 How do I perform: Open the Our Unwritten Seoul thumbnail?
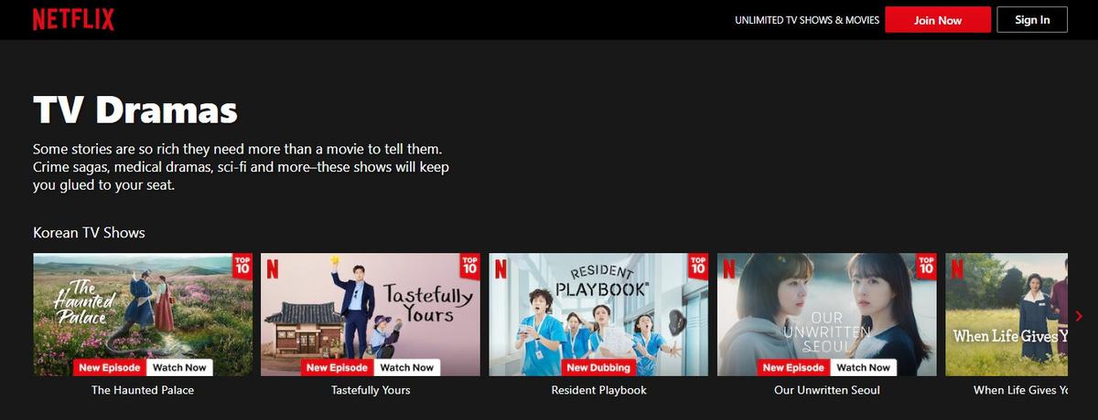[x=826, y=314]
